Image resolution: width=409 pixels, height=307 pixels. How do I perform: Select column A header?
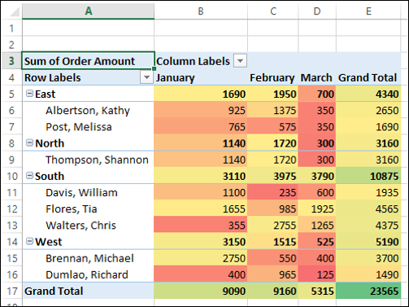click(x=89, y=11)
